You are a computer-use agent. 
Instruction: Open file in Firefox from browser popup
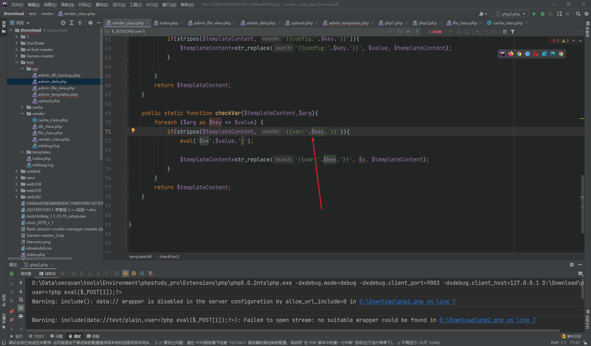pyautogui.click(x=511, y=54)
